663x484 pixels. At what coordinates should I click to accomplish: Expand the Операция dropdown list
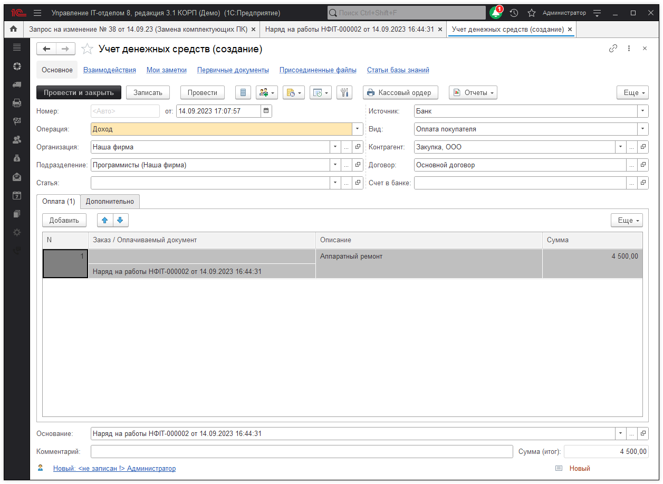(x=358, y=129)
